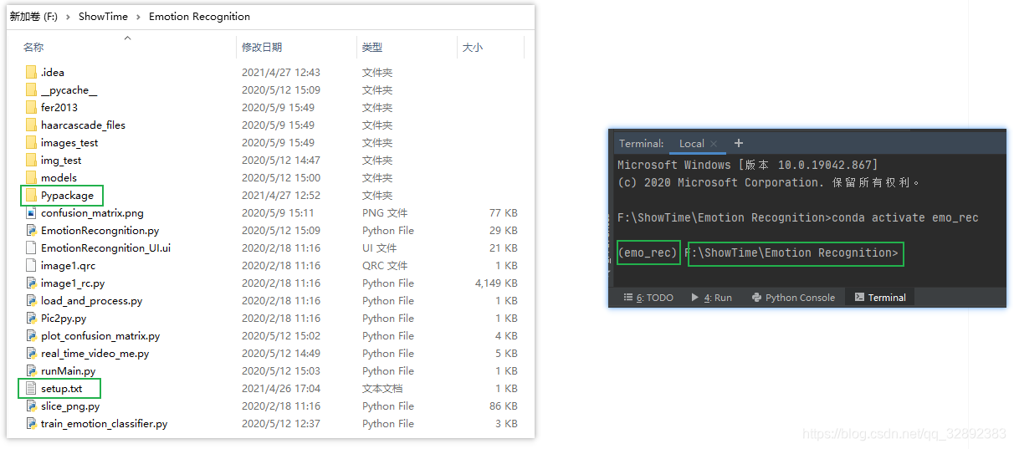This screenshot has height=449, width=1014.
Task: Open the .idea folder icon
Action: [x=31, y=72]
